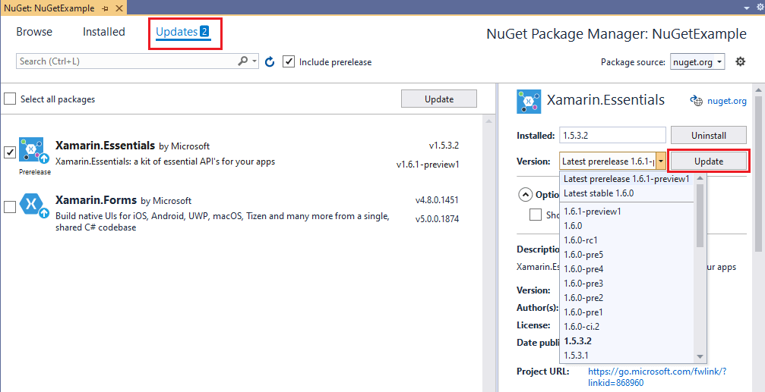
Task: Click the Installed version field 1.5.3.2
Action: click(612, 136)
